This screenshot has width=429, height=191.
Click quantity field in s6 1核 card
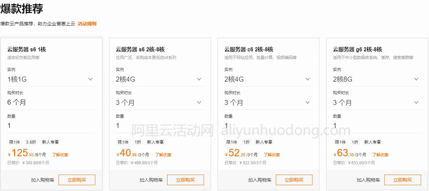pos(51,126)
